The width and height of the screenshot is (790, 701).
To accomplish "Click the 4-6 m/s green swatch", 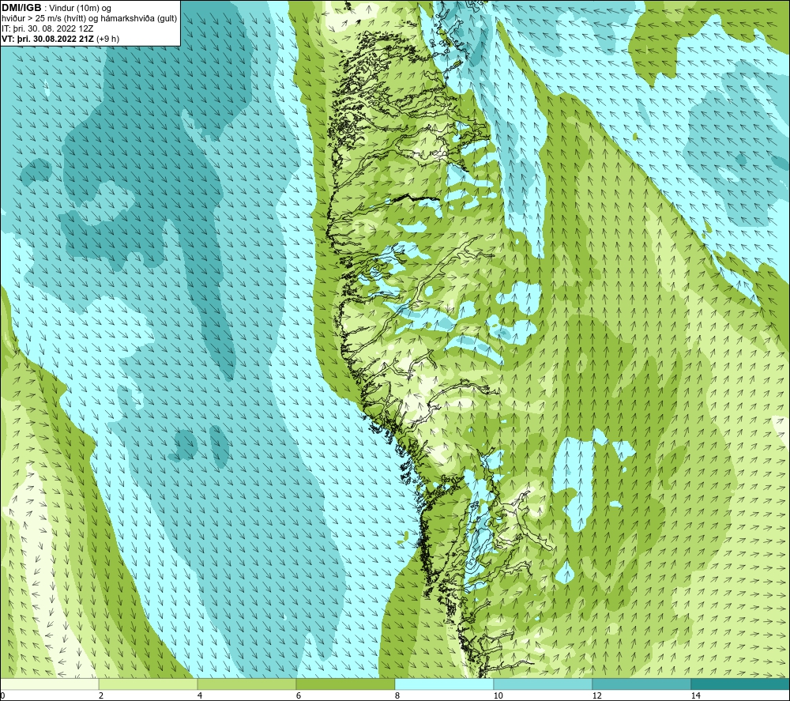I will click(x=246, y=684).
